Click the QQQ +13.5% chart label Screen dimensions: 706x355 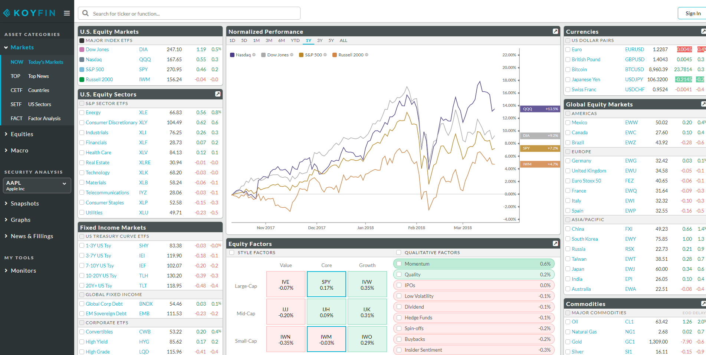tap(540, 109)
